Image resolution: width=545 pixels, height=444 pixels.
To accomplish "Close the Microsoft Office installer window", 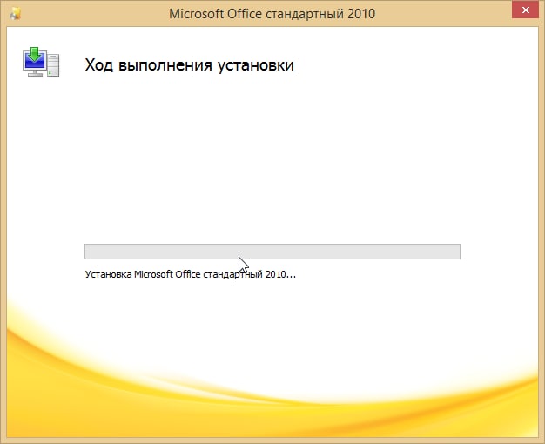I will [x=525, y=10].
